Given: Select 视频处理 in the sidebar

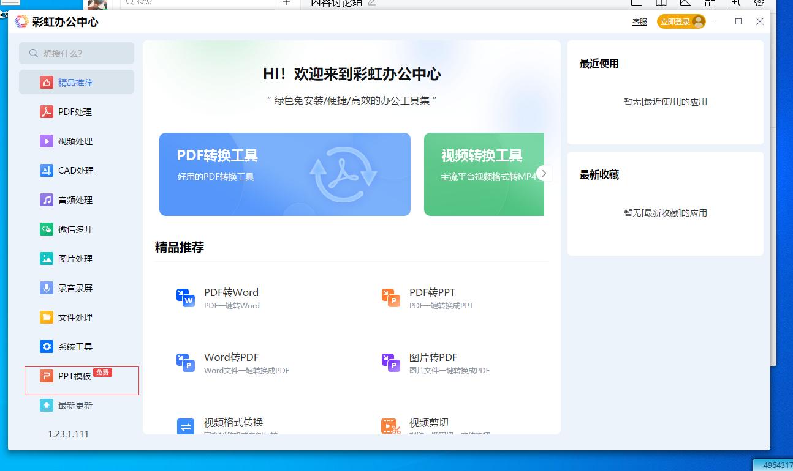Looking at the screenshot, I should point(76,141).
